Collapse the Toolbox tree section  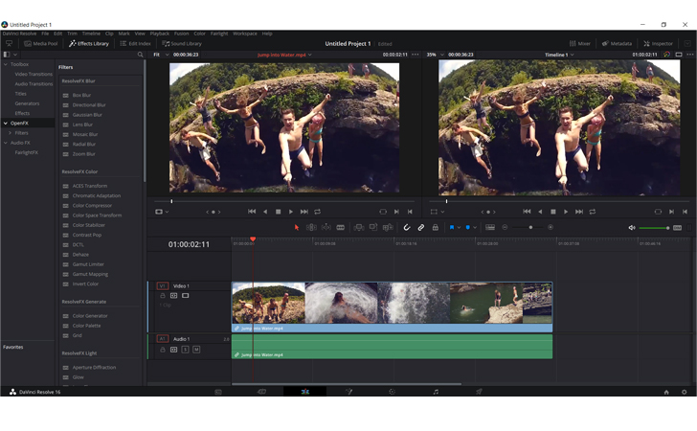5,64
